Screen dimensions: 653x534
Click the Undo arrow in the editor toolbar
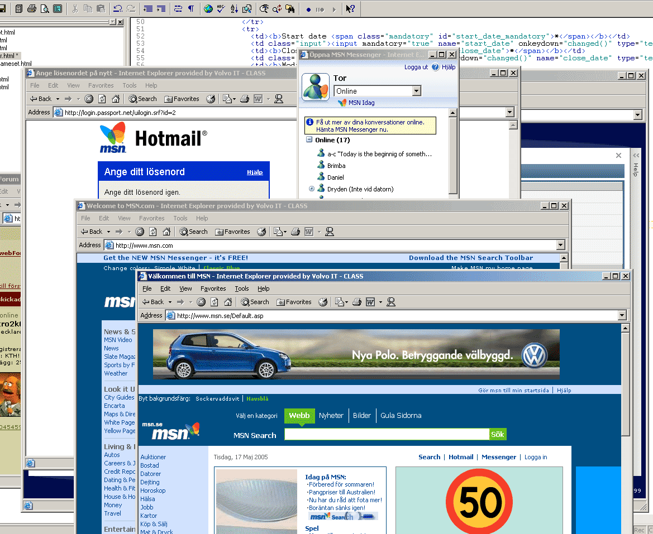point(117,8)
